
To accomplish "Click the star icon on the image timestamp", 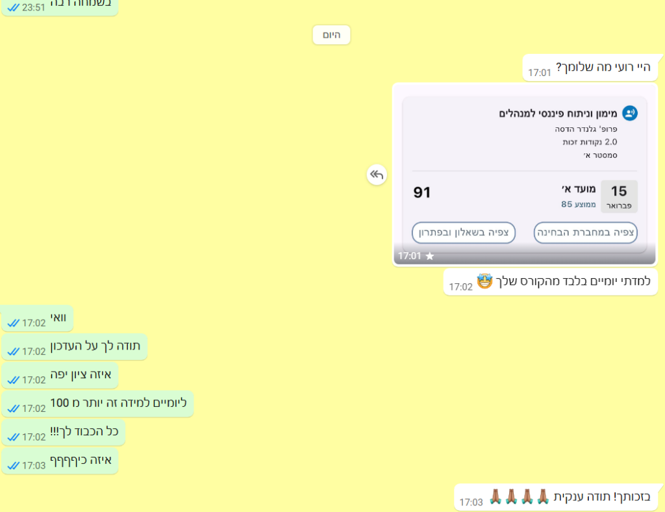I will [x=429, y=256].
